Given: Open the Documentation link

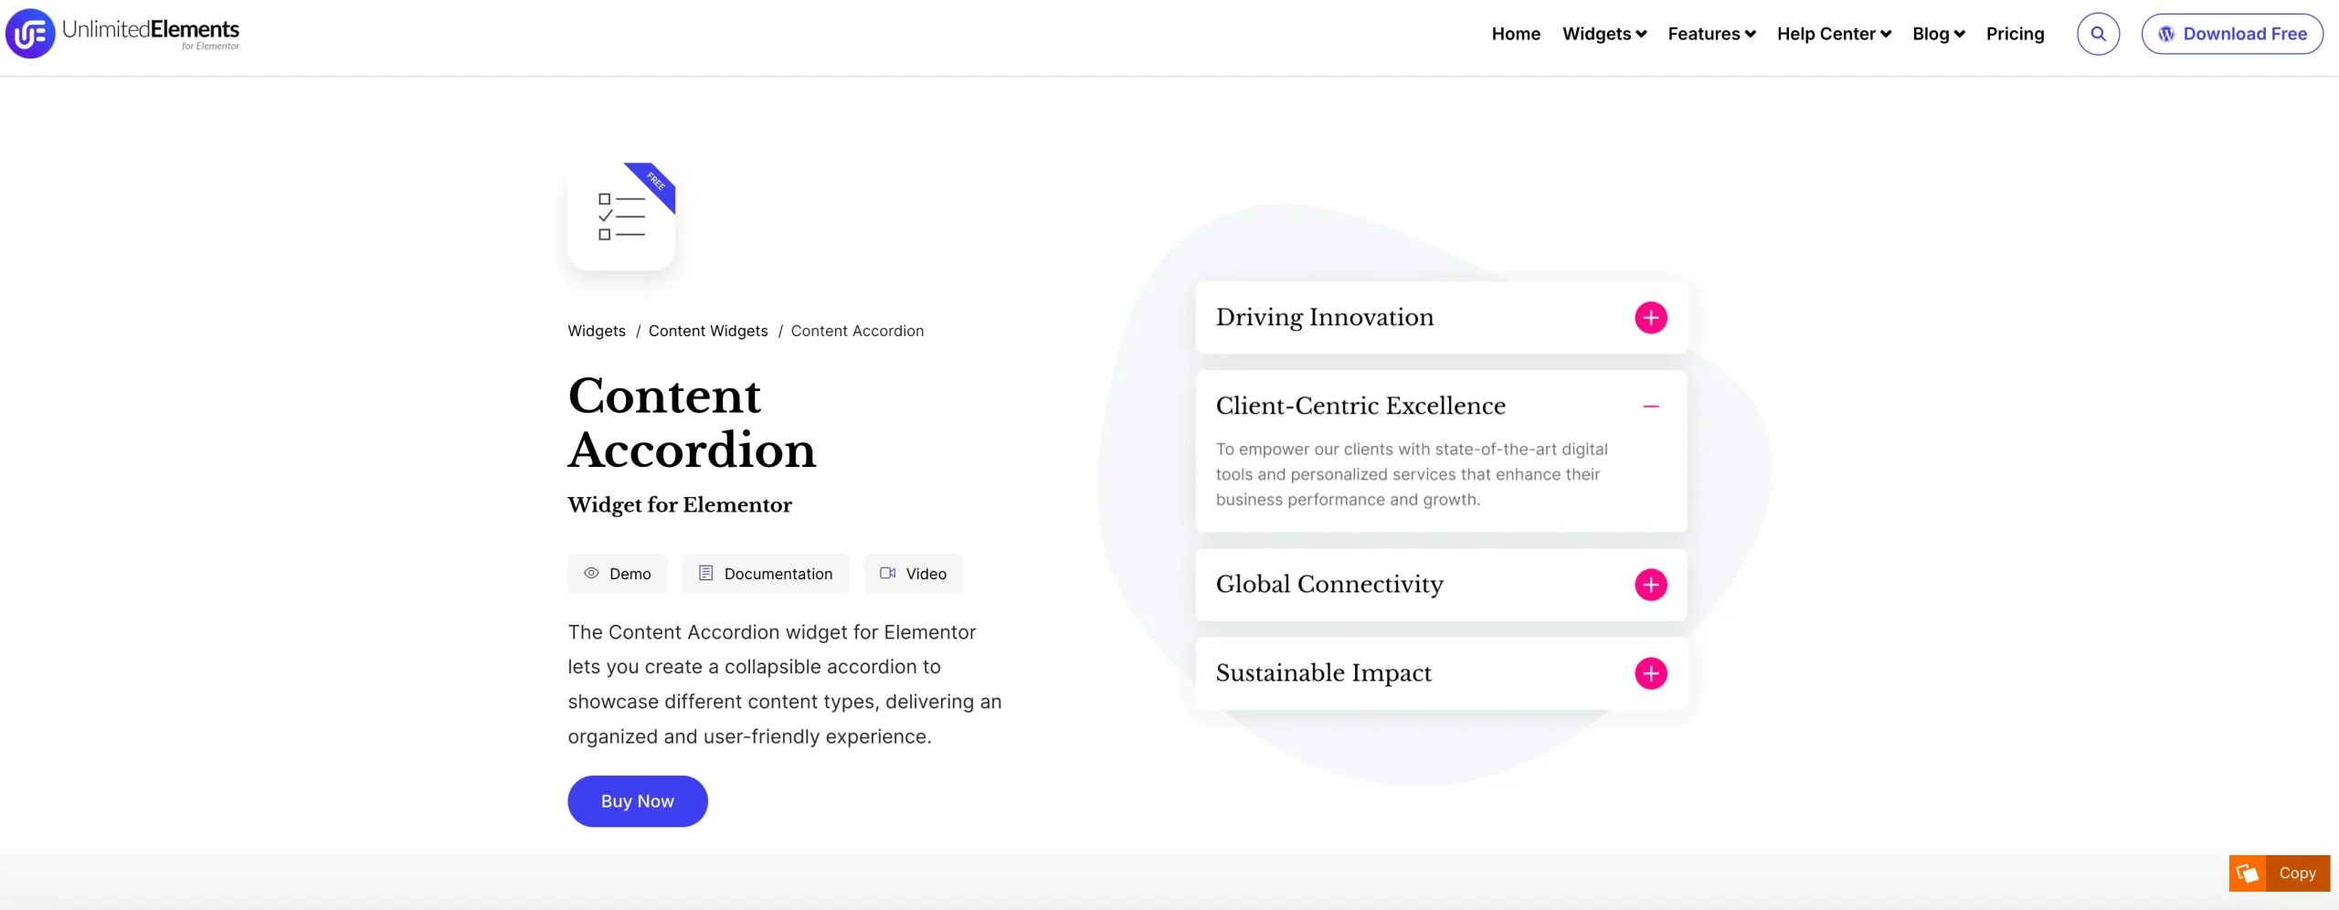Looking at the screenshot, I should click(766, 574).
